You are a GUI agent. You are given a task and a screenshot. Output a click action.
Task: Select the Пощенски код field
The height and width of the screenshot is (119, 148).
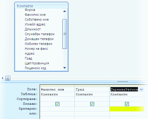point(35,68)
